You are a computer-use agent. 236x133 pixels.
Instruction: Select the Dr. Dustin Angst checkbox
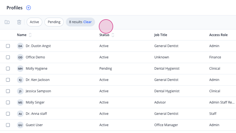[x=8, y=46]
